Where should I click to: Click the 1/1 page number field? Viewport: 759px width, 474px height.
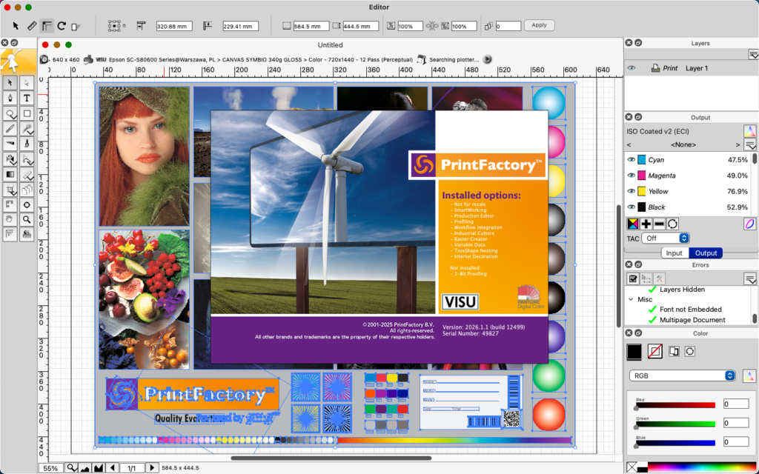[x=132, y=468]
